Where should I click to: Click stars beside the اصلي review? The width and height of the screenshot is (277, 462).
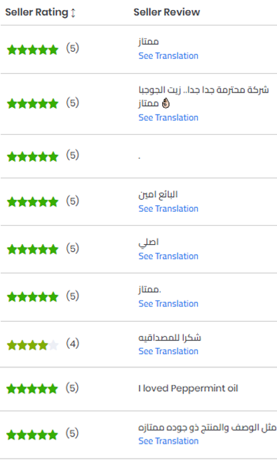pos(32,249)
